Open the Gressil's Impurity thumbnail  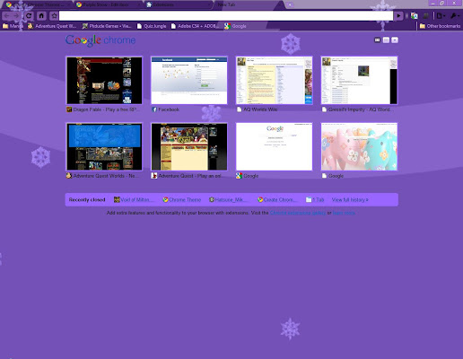point(359,81)
